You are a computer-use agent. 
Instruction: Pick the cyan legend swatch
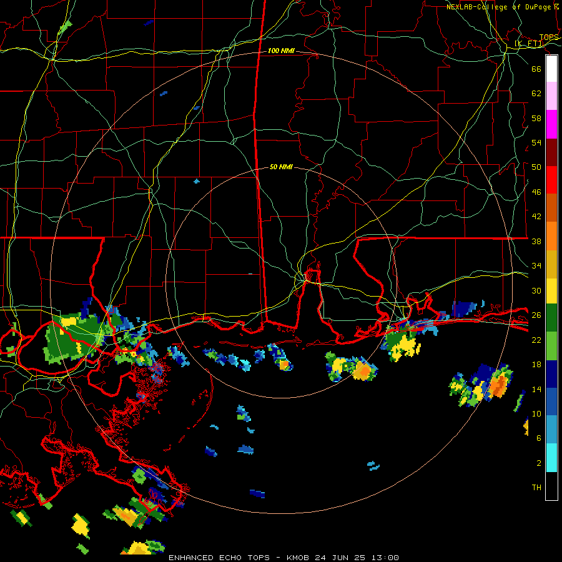(x=551, y=458)
